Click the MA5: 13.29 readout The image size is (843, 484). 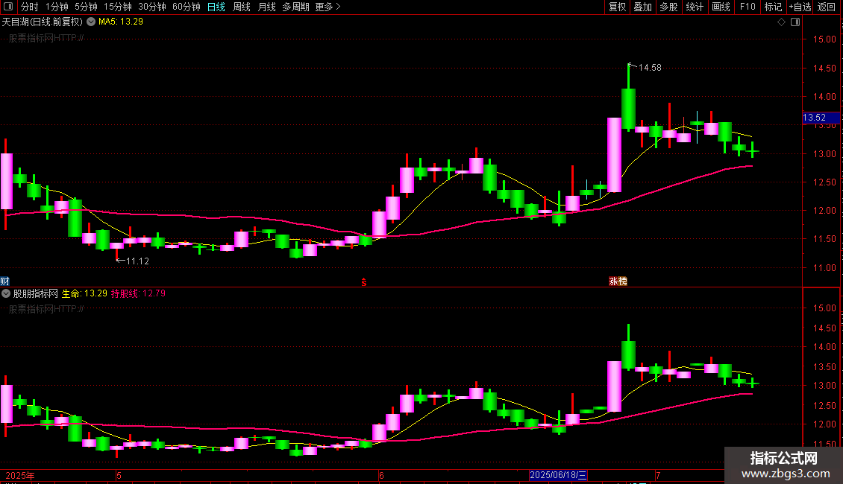(x=120, y=22)
